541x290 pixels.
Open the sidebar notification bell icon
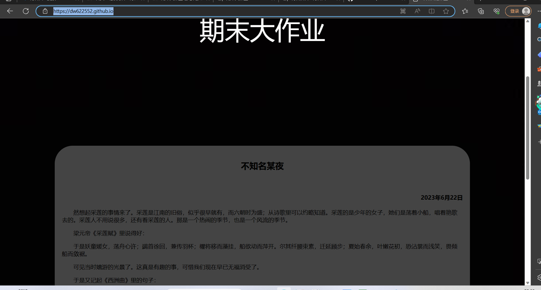539,26
